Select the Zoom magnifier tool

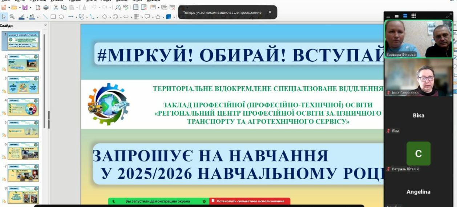tap(12, 17)
